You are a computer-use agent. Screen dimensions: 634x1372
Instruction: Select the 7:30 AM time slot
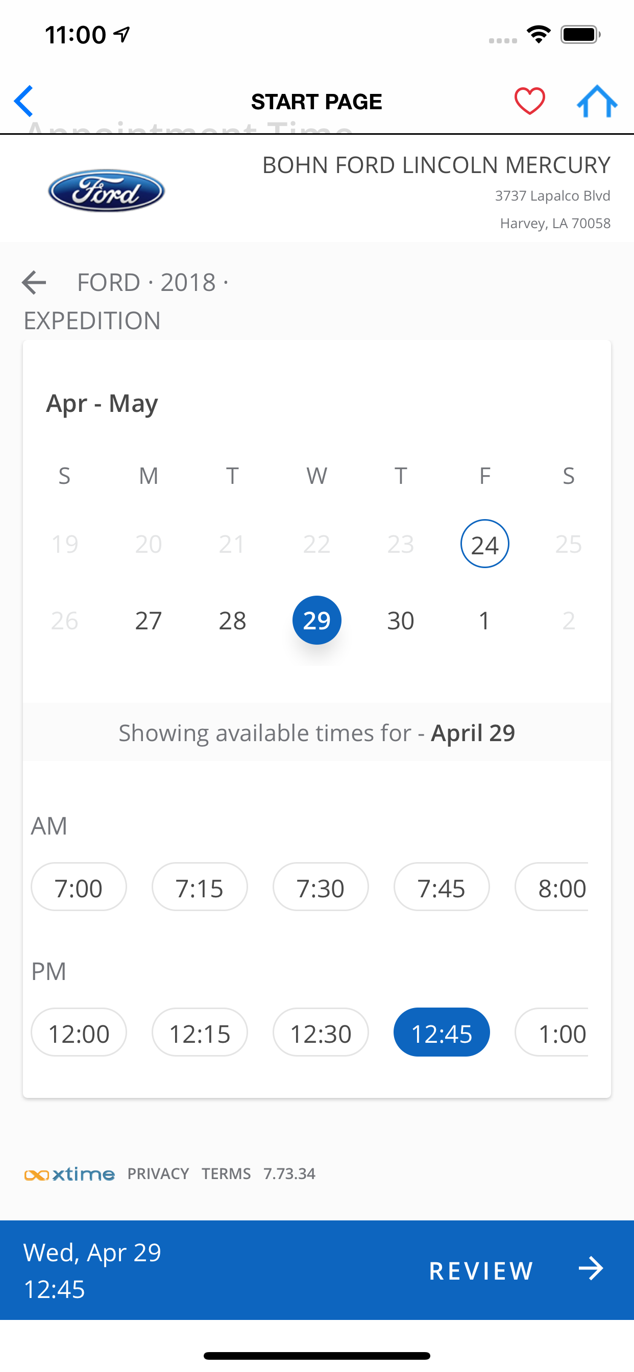click(321, 887)
